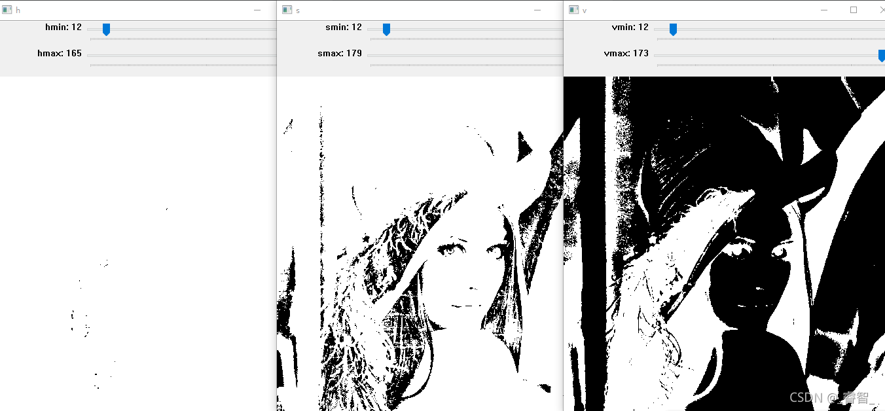
Task: Minimize the h window
Action: tap(257, 10)
